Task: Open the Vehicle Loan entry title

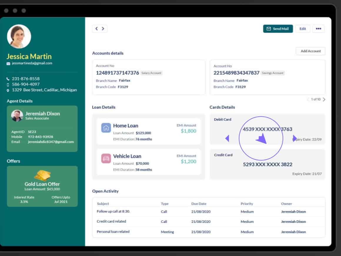Action: coord(127,156)
